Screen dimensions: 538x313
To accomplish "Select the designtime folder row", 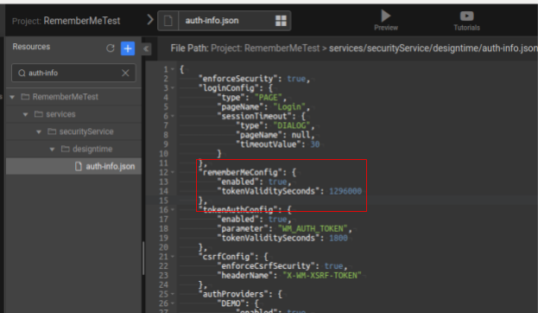I will pyautogui.click(x=73, y=149).
